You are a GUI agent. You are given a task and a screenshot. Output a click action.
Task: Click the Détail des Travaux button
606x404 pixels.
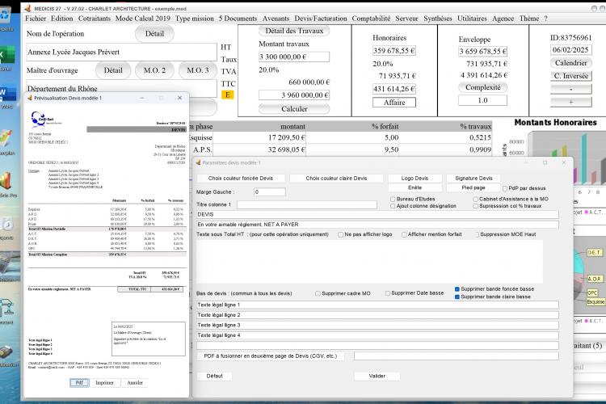pos(294,31)
